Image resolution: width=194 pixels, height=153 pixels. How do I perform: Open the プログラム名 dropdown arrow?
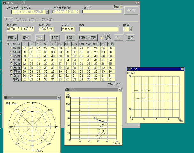(47, 12)
